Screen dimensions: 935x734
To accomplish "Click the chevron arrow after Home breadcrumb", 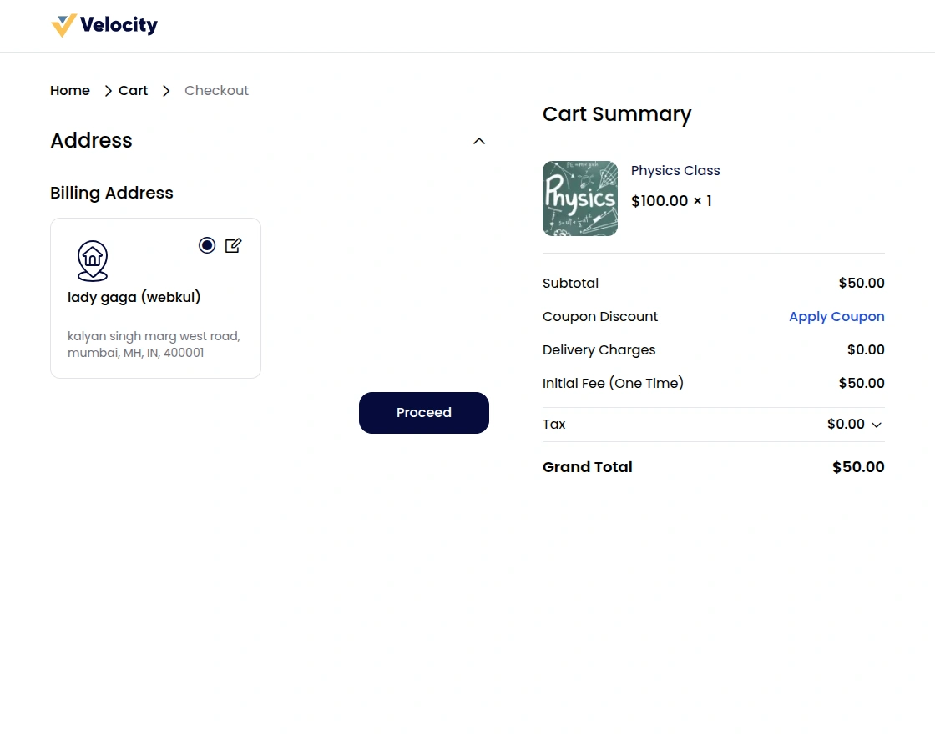I will click(108, 91).
